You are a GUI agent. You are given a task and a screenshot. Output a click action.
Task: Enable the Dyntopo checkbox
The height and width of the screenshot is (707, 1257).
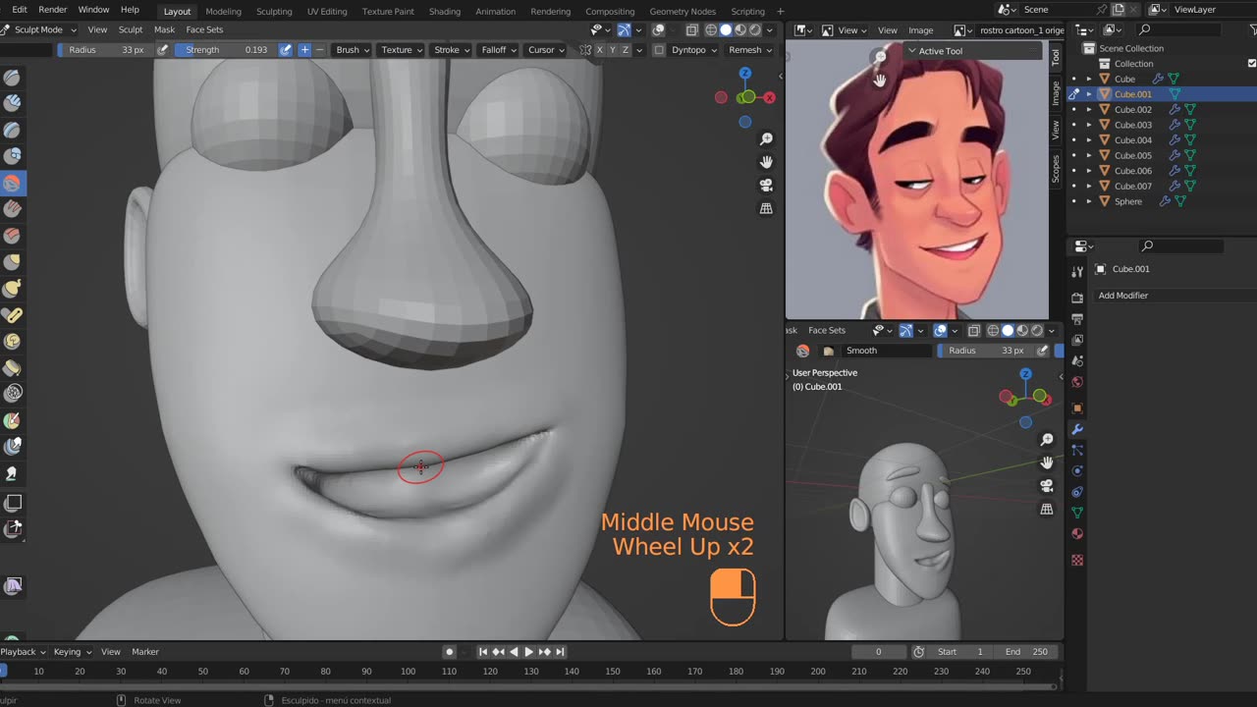[x=659, y=50]
